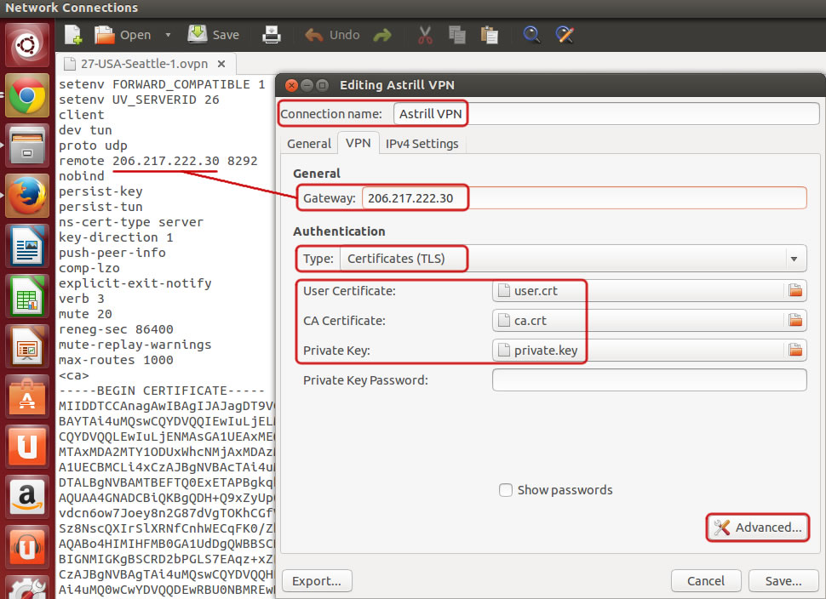Open Ubuntu Software Center launcher icon

tap(27, 396)
